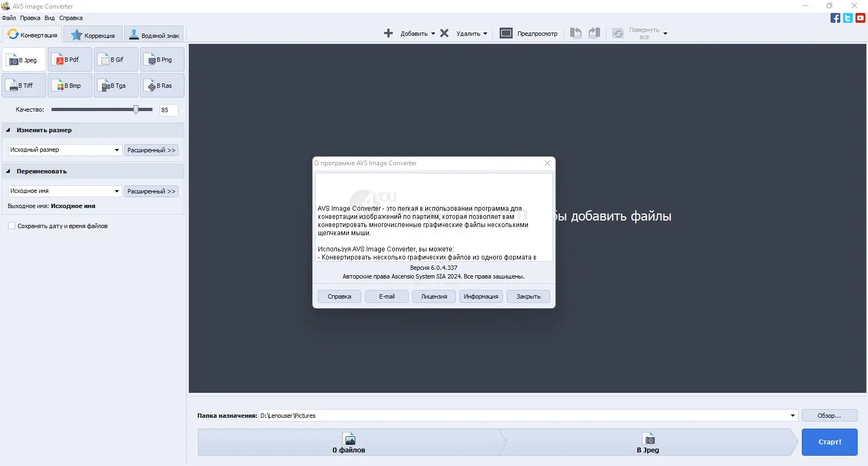Screen dimensions: 868x466
Task: Open the Справка menu in menu bar
Action: 71,18
